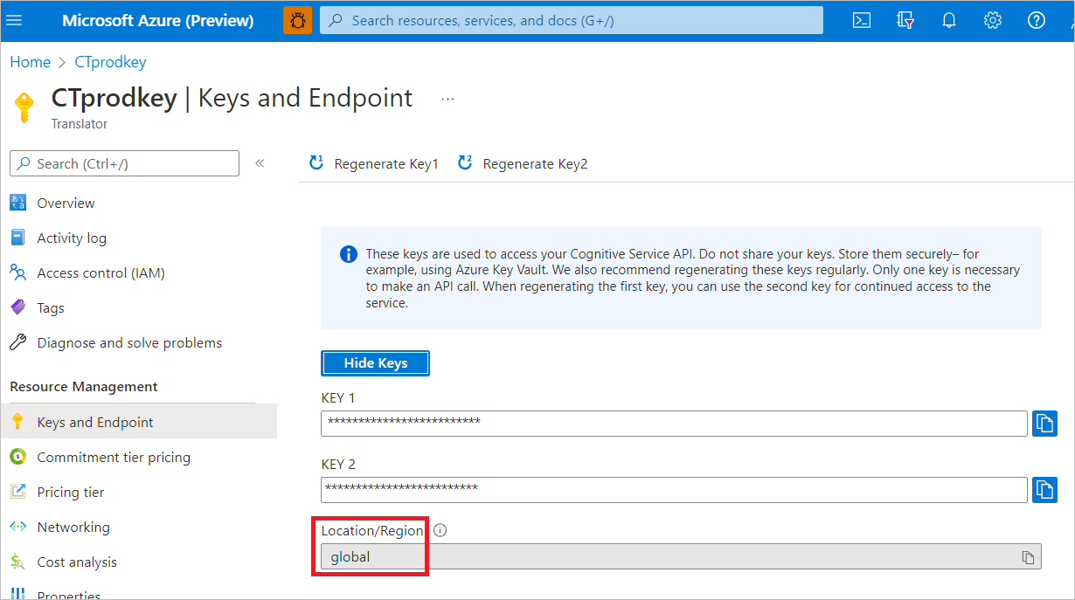Open notifications bell
Screen dimensions: 1075x600
(x=948, y=19)
